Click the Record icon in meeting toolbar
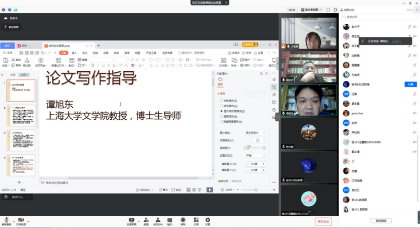The image size is (420, 228). (x=183, y=220)
